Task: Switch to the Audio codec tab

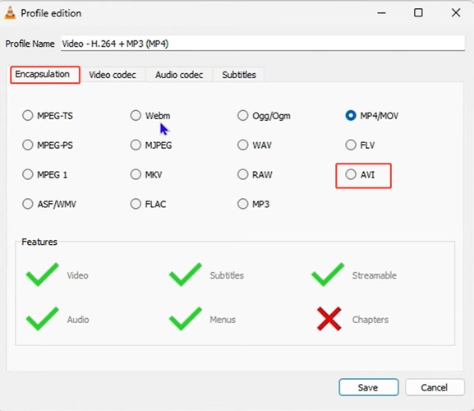Action: (x=179, y=75)
